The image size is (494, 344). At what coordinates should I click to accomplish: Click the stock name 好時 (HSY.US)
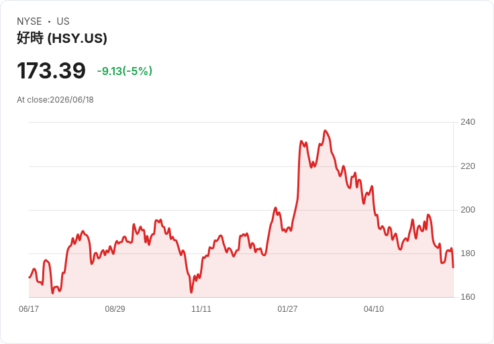coord(62,38)
